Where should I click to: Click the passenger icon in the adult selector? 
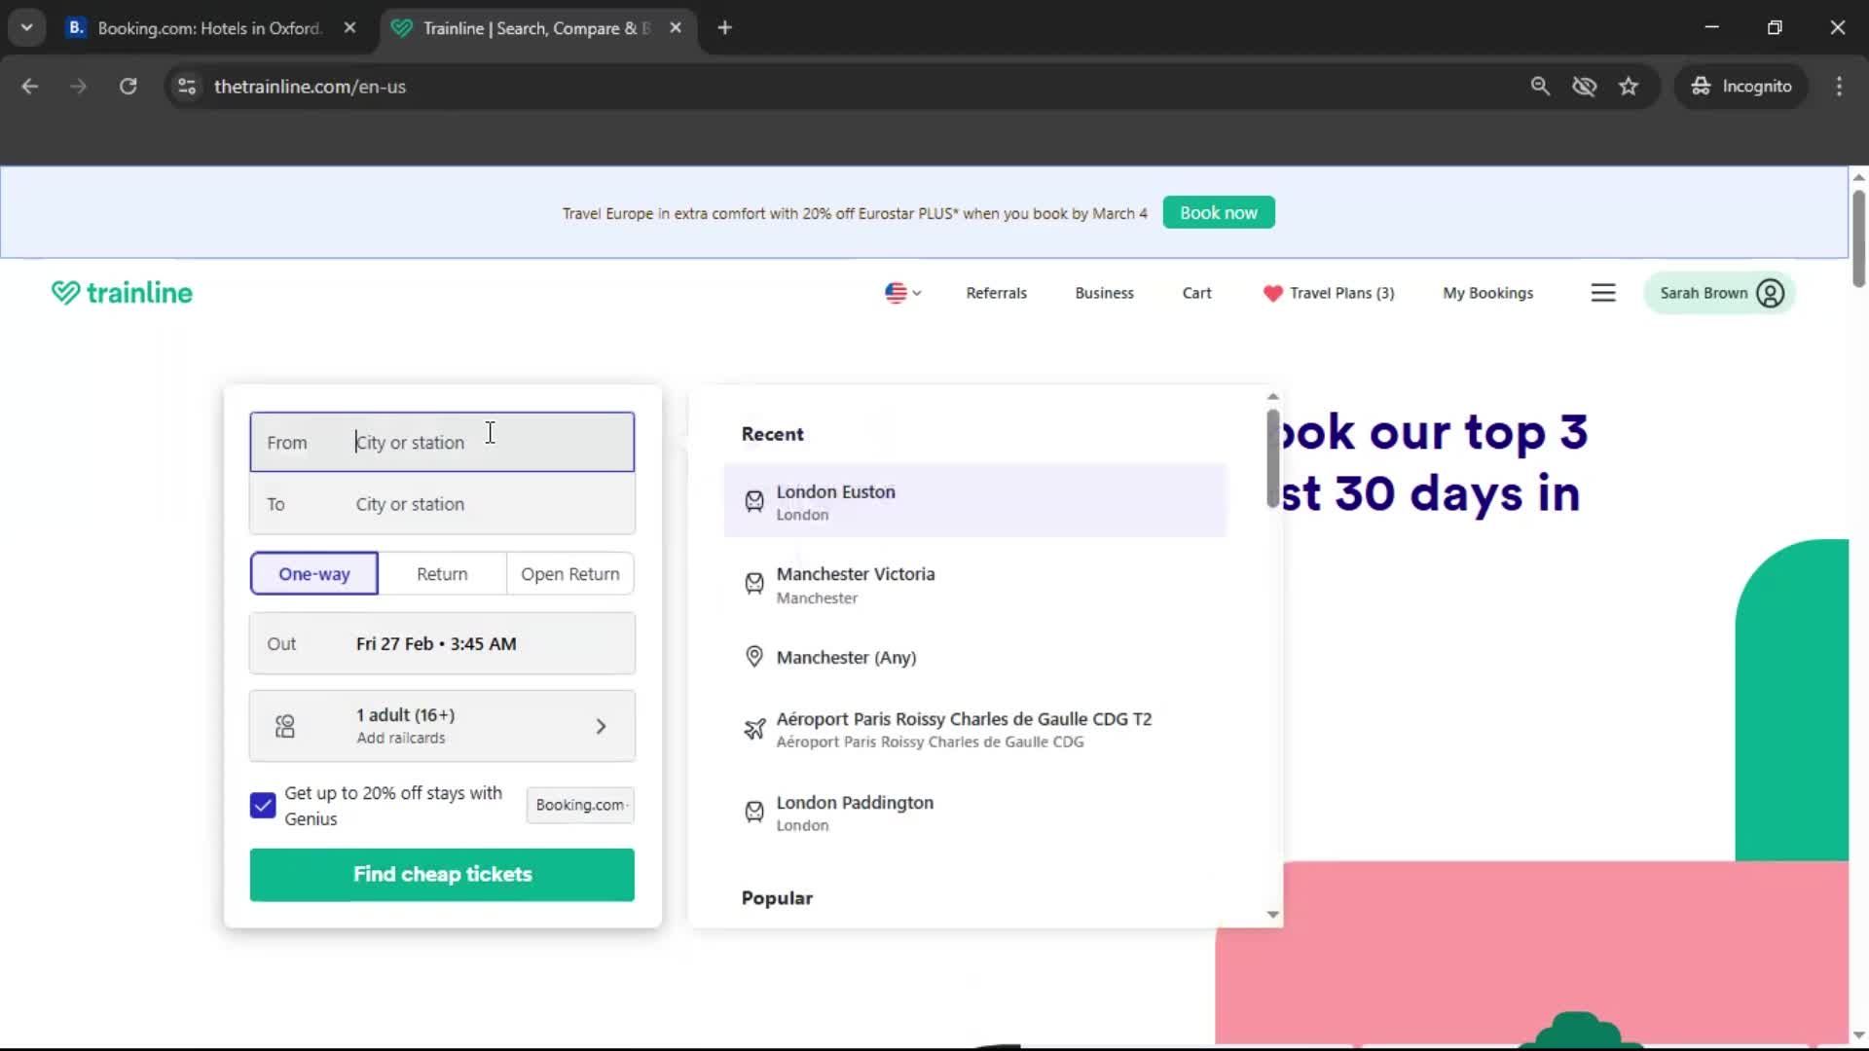pos(283,725)
